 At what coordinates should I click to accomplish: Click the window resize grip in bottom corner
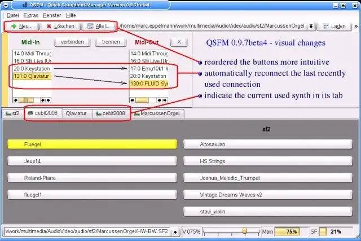(x=357, y=236)
